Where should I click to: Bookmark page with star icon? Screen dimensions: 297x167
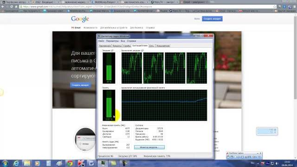275,6
